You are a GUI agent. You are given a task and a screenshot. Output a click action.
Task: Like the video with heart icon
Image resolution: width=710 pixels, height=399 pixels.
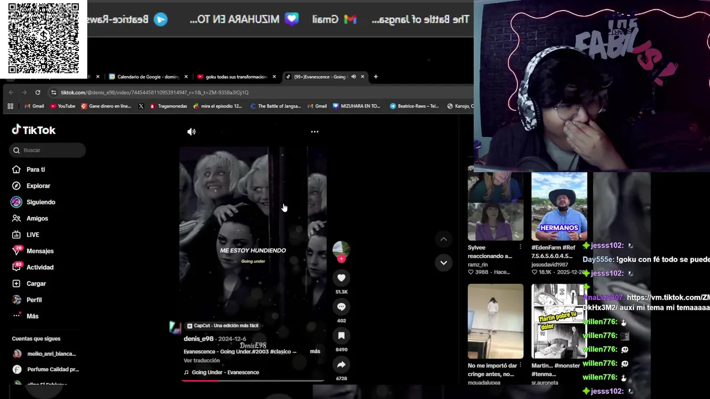click(x=341, y=278)
